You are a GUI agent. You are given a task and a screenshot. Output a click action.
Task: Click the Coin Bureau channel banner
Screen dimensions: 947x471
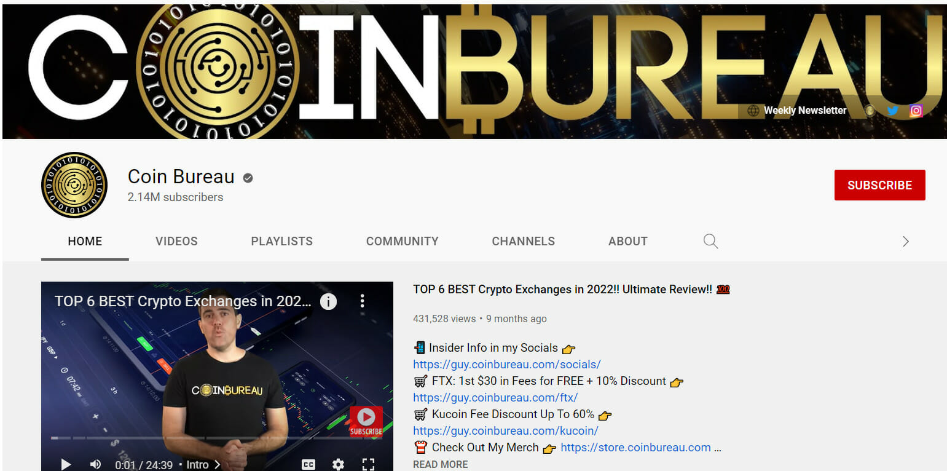coord(474,71)
